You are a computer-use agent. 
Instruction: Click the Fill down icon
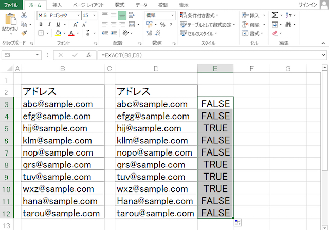click(275, 25)
